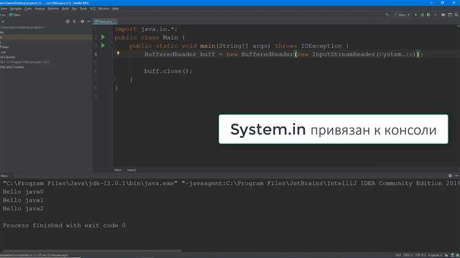Image resolution: width=460 pixels, height=258 pixels.
Task: Click the Debug bug icon in the toolbar
Action: click(422, 15)
